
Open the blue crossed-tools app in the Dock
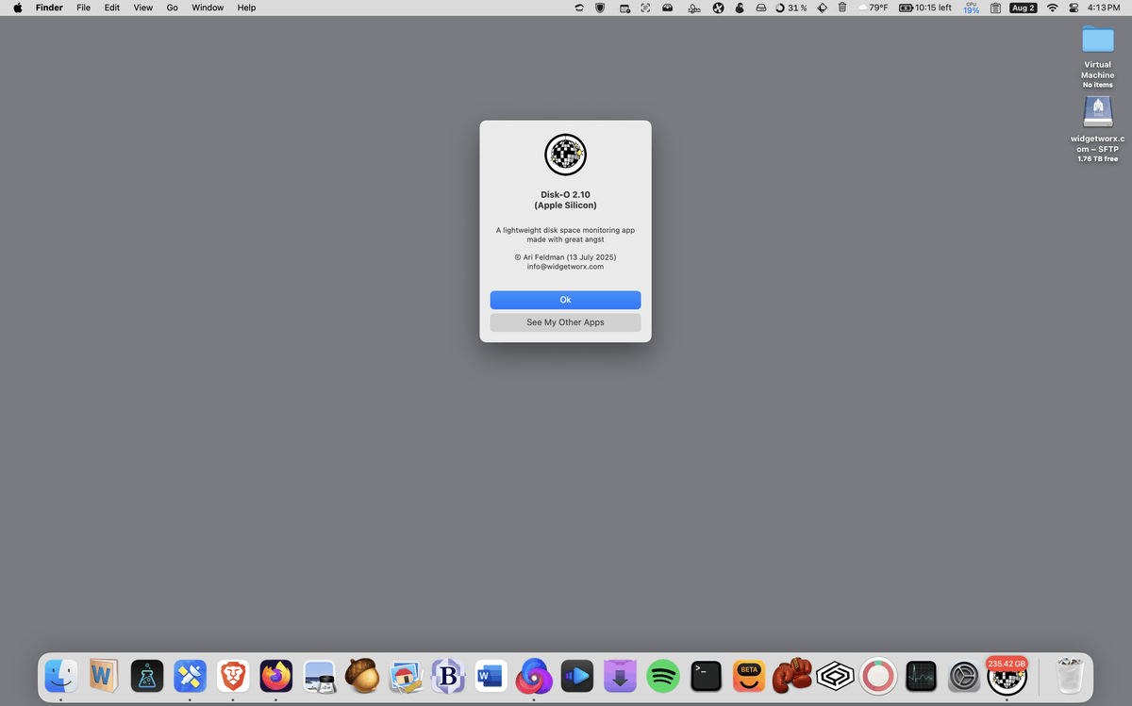pyautogui.click(x=191, y=676)
